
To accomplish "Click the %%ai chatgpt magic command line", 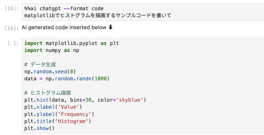I will pos(64,8).
